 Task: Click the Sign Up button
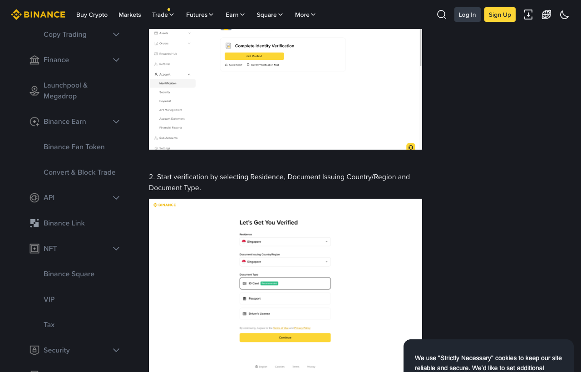click(x=500, y=15)
